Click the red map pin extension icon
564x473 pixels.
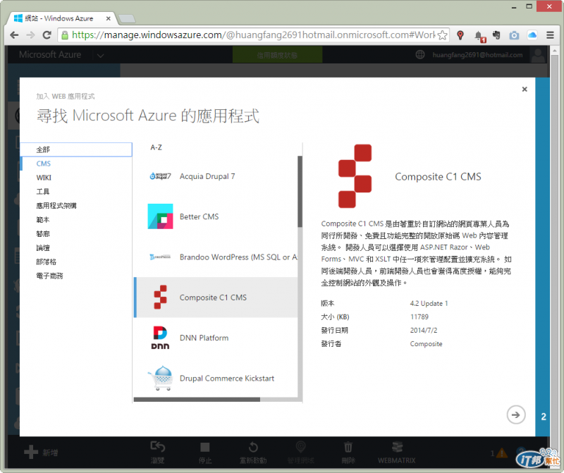tap(460, 35)
